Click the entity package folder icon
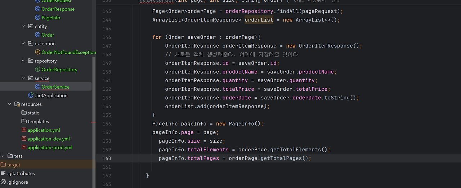This screenshot has width=461, height=188. click(x=31, y=26)
